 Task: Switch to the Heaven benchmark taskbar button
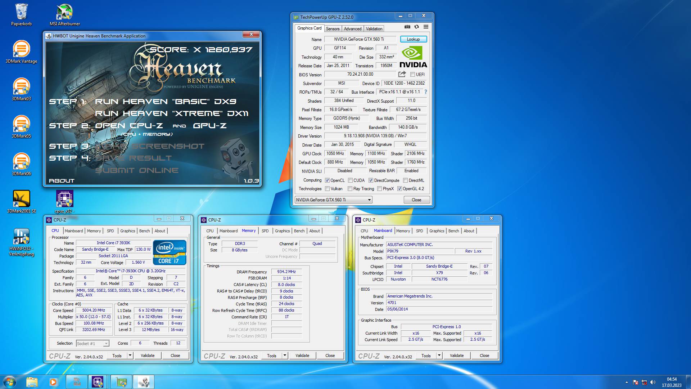pos(144,382)
